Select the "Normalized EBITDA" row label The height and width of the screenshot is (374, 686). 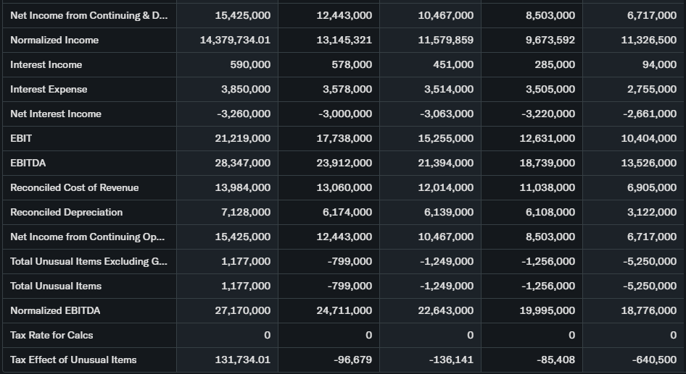coord(55,310)
